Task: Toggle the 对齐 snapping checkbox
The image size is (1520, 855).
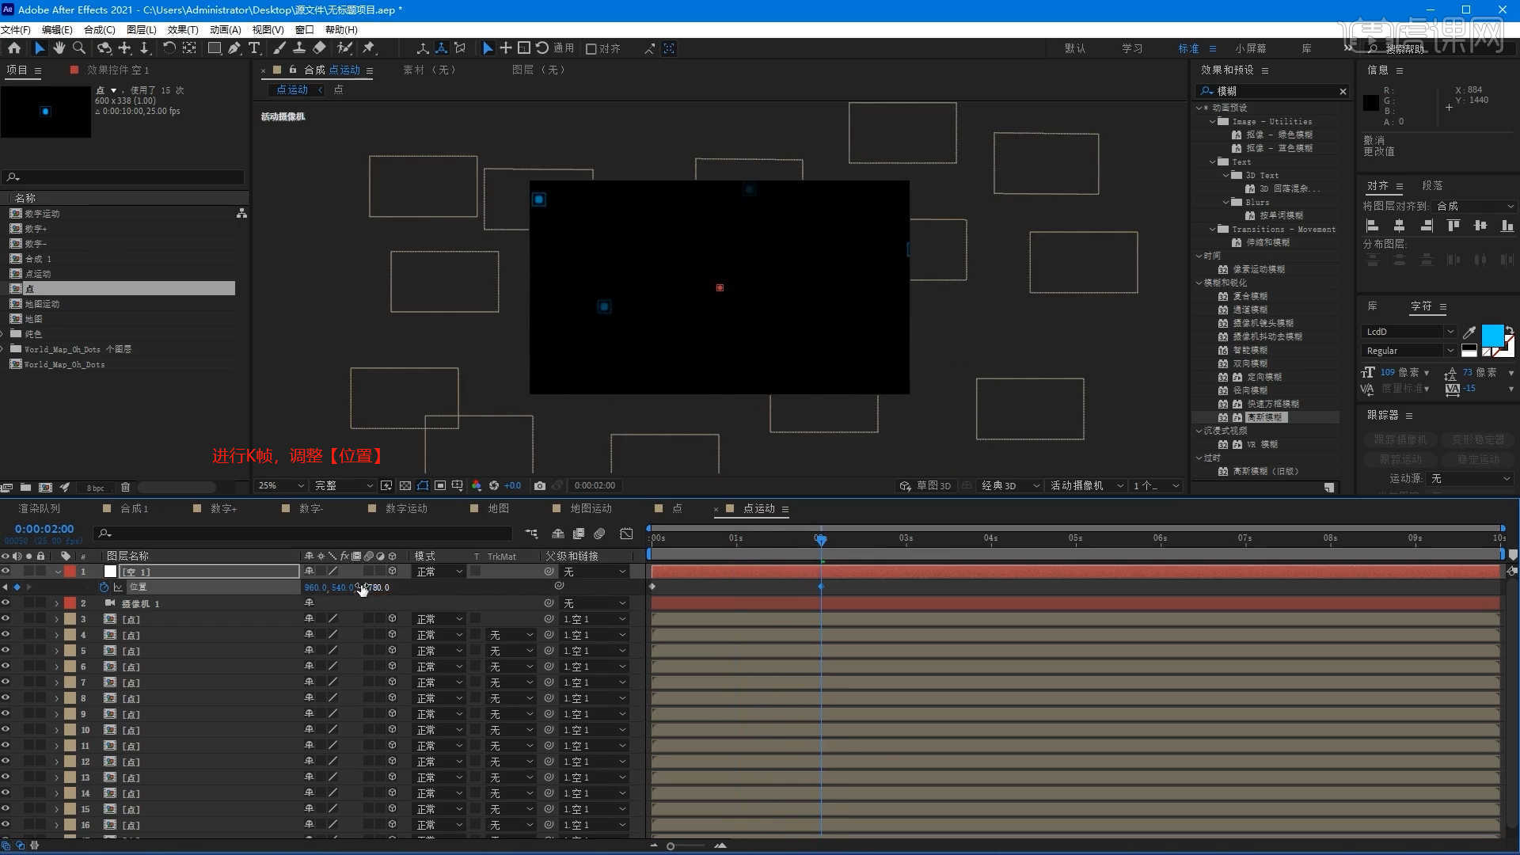Action: tap(591, 49)
